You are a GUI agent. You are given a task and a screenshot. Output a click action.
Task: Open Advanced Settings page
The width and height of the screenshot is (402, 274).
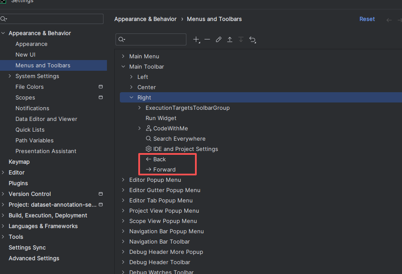tap(34, 259)
